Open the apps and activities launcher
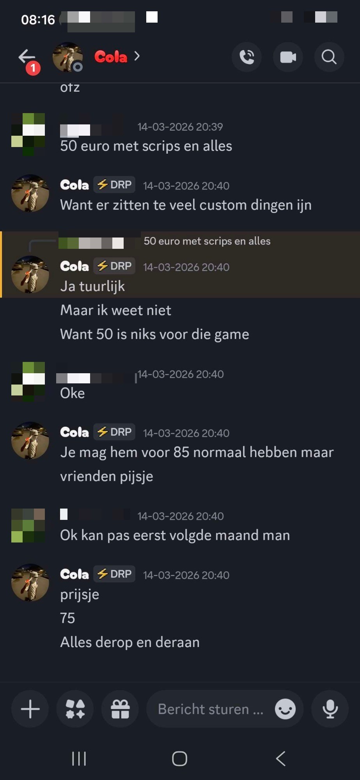The height and width of the screenshot is (780, 360). click(x=75, y=709)
